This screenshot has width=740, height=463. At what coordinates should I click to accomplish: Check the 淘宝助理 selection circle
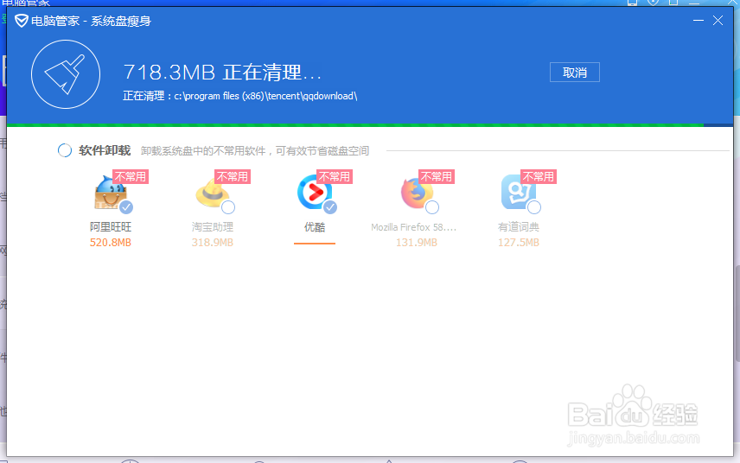pos(228,207)
